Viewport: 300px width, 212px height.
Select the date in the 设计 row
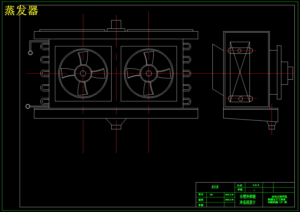pos(229,195)
